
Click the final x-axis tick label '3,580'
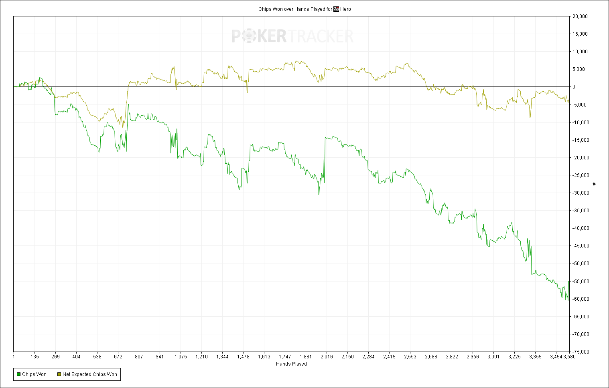click(569, 357)
